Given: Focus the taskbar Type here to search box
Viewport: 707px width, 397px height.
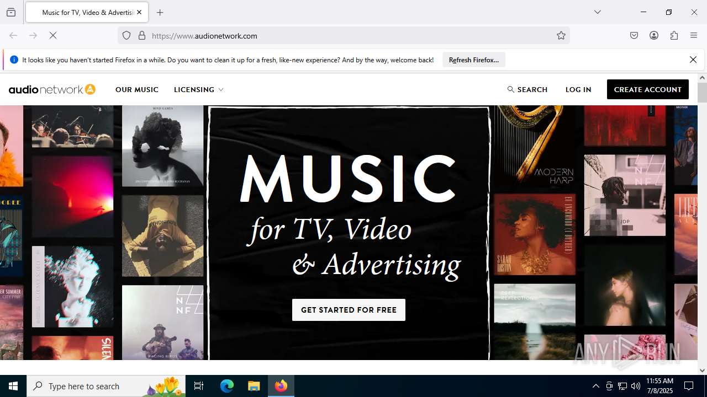Looking at the screenshot, I should point(107,386).
